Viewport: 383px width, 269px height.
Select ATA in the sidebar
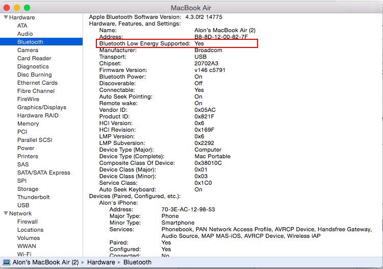click(x=22, y=26)
